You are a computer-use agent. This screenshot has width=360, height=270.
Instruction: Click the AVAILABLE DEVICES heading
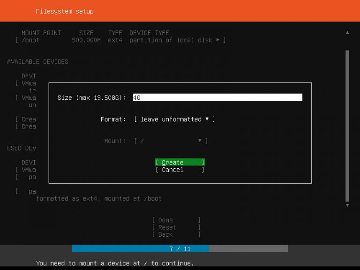[x=37, y=62]
